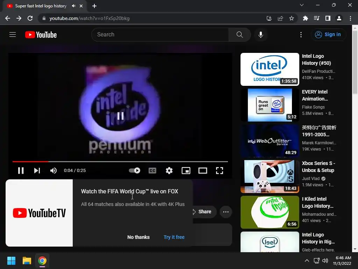Select the Super fast Intel logo history tab
The height and width of the screenshot is (269, 358).
tap(41, 6)
